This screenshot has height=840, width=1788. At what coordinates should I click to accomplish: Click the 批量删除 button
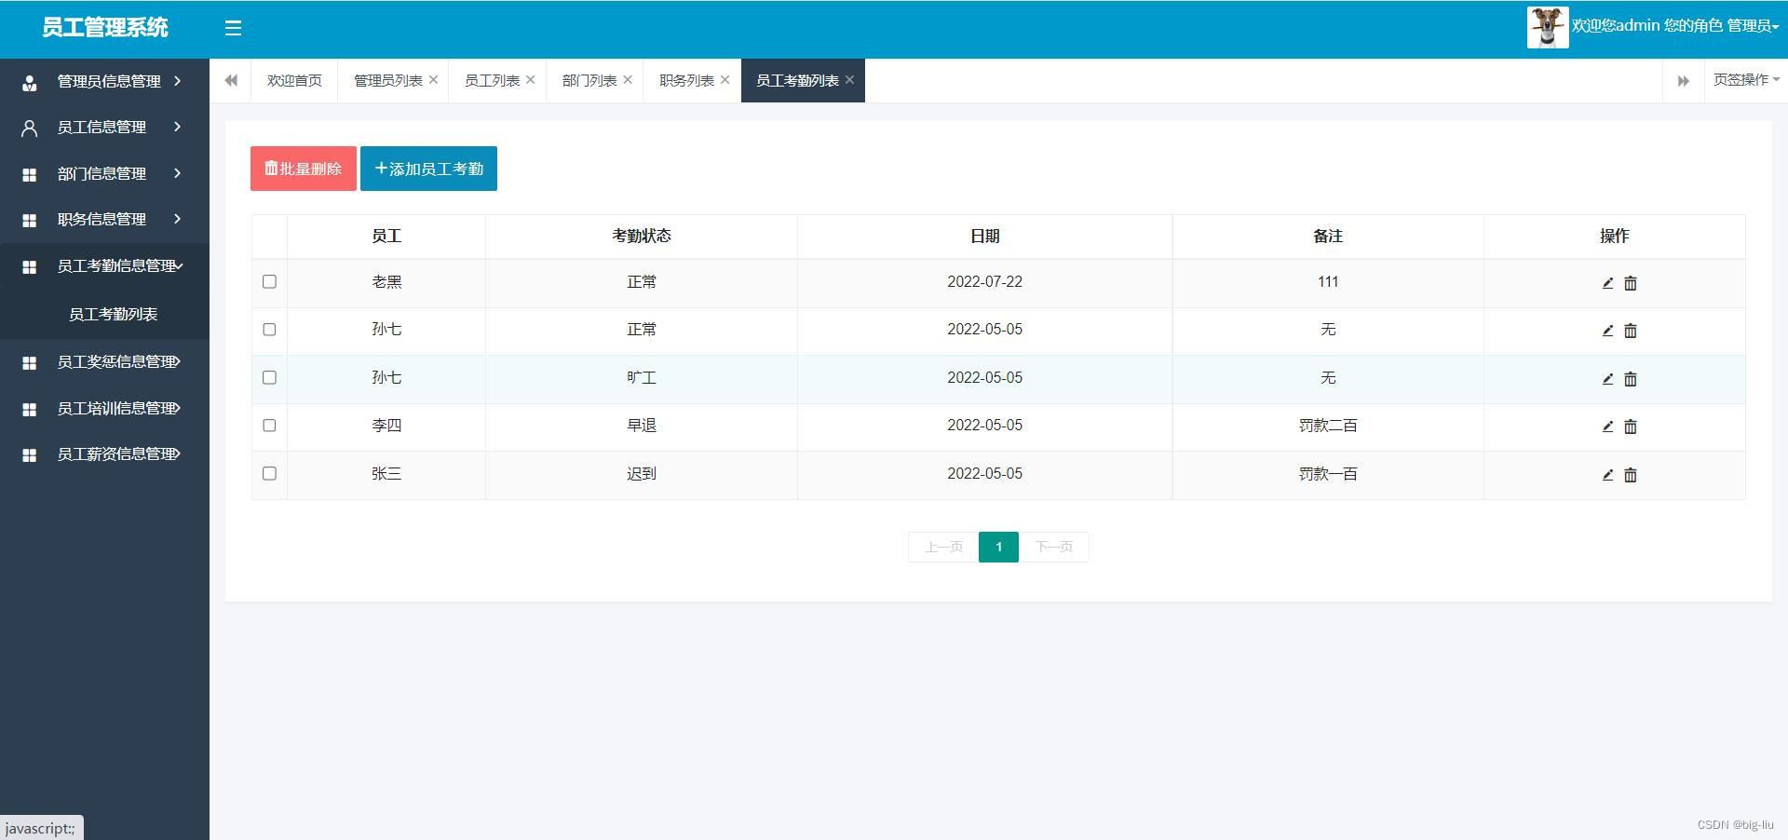click(304, 169)
